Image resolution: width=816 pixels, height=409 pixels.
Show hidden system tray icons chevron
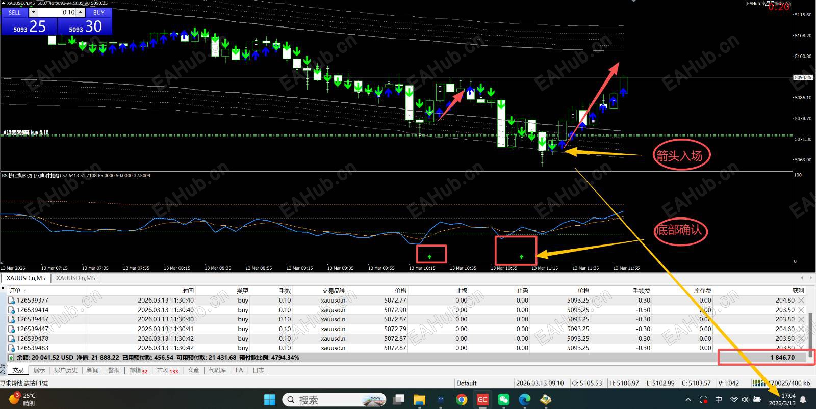click(688, 400)
